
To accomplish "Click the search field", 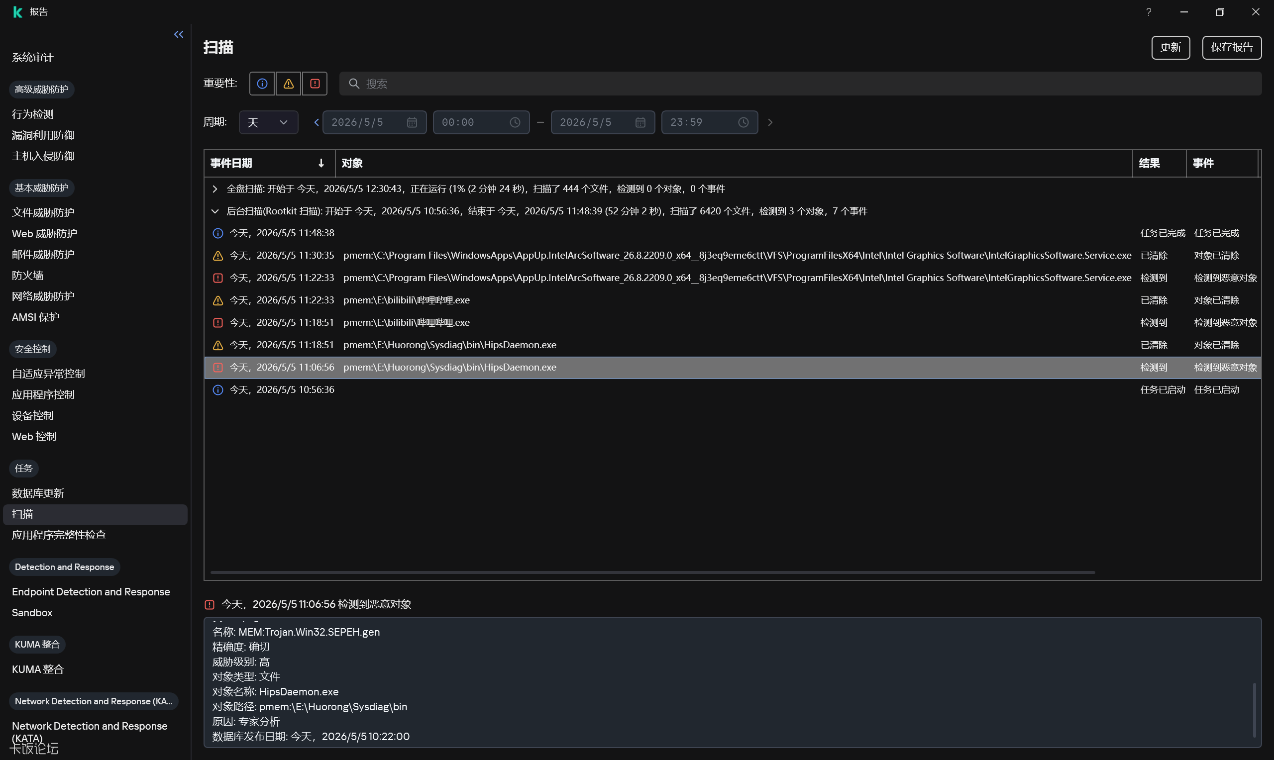I will [x=800, y=84].
